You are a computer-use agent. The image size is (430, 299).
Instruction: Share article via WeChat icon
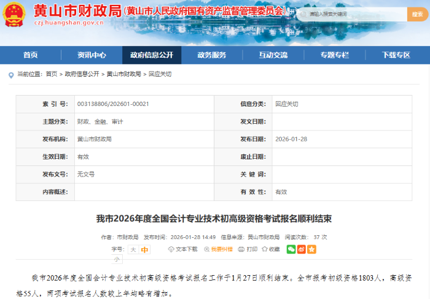[x=291, y=249]
